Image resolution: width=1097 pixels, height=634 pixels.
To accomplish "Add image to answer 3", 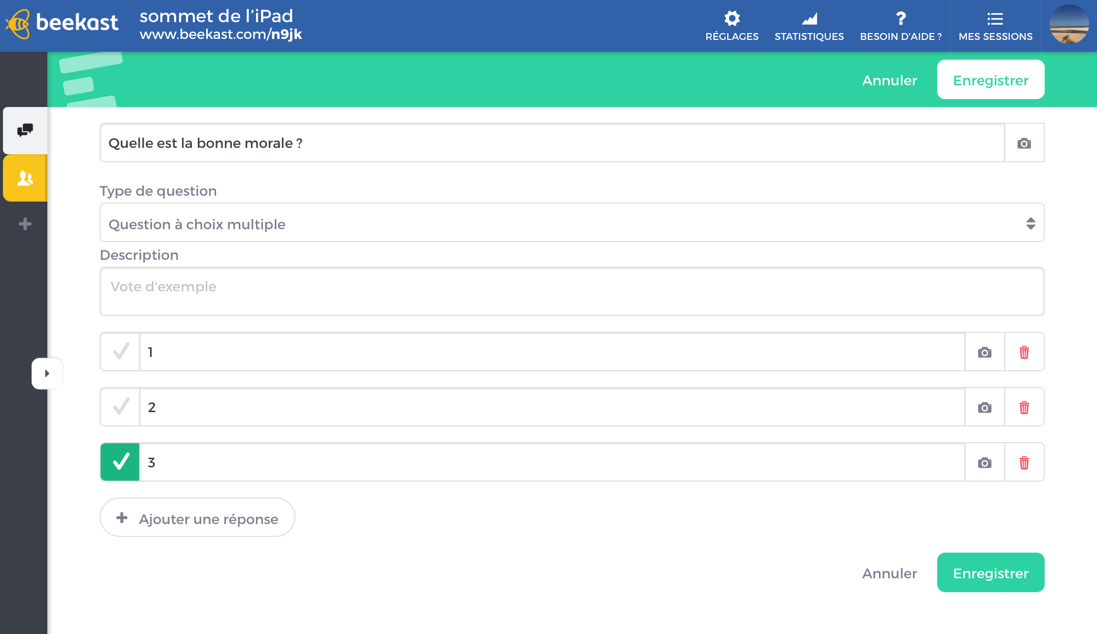I will (x=985, y=462).
